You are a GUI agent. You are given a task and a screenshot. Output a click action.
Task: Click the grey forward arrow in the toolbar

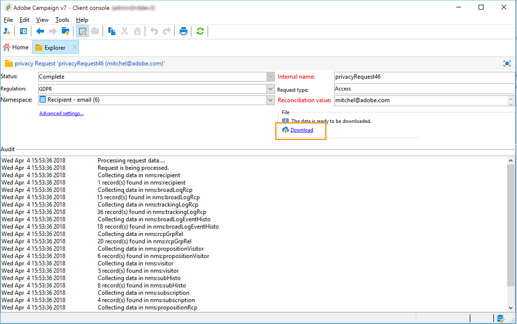[53, 31]
